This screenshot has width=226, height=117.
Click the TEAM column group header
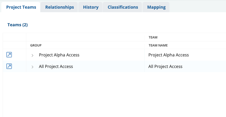[x=153, y=38]
